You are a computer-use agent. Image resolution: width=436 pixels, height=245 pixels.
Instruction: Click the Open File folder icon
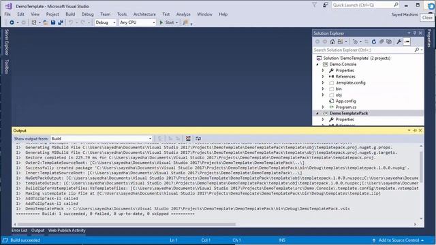click(x=46, y=22)
